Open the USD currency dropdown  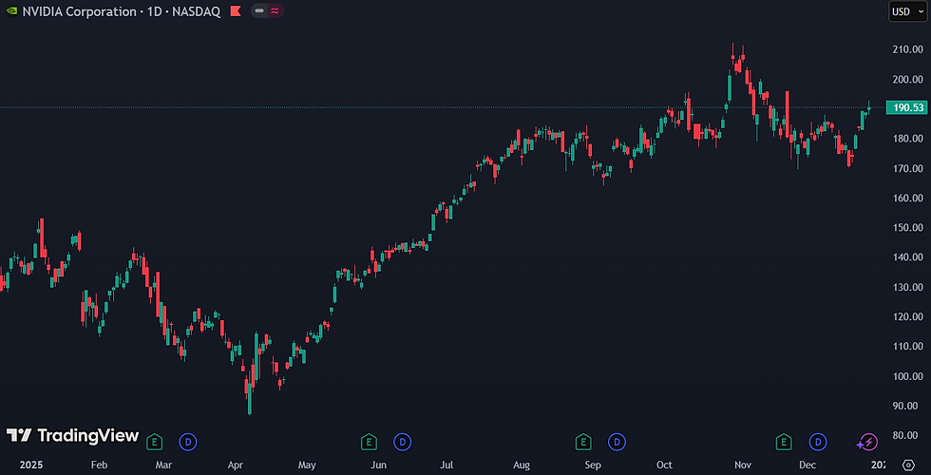click(x=908, y=11)
